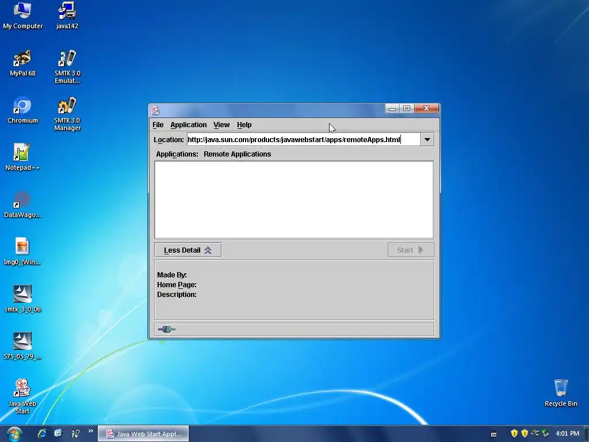This screenshot has height=442, width=589.
Task: Click the keyboard icon in system tray
Action: [494, 434]
